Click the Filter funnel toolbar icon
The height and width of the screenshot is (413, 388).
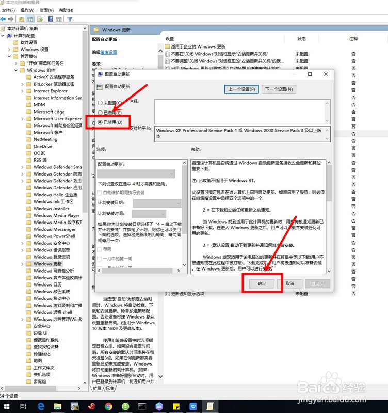click(70, 19)
